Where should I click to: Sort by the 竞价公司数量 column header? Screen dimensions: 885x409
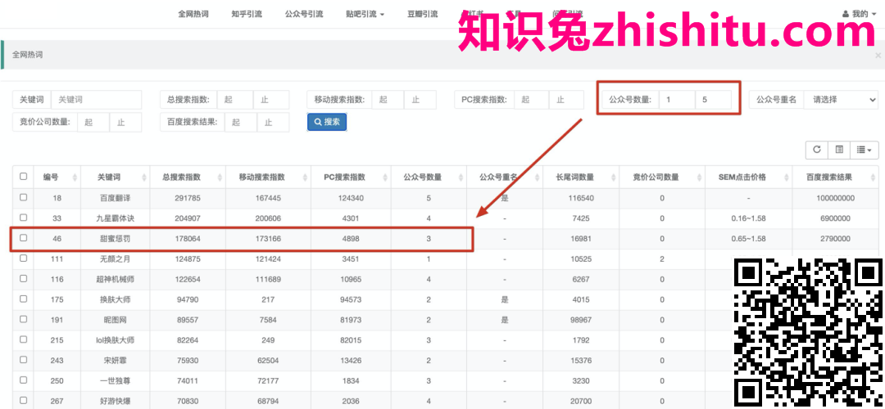click(x=661, y=177)
